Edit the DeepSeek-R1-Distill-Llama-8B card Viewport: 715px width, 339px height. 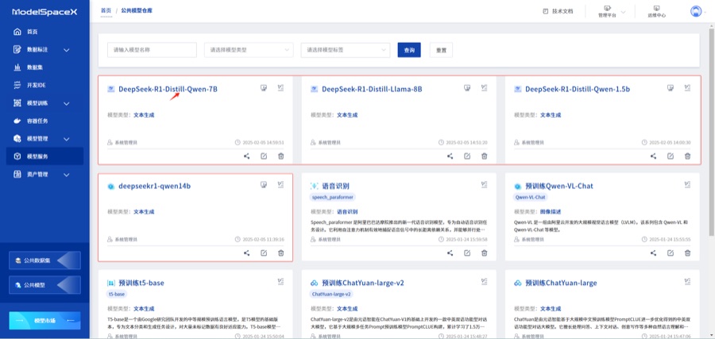(x=467, y=156)
